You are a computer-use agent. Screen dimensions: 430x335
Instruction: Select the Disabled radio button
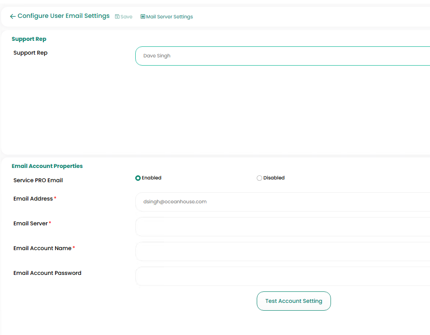[x=259, y=178]
